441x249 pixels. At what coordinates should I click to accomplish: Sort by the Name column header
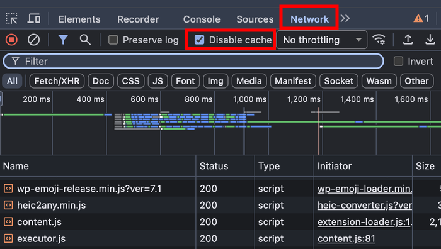pos(98,166)
